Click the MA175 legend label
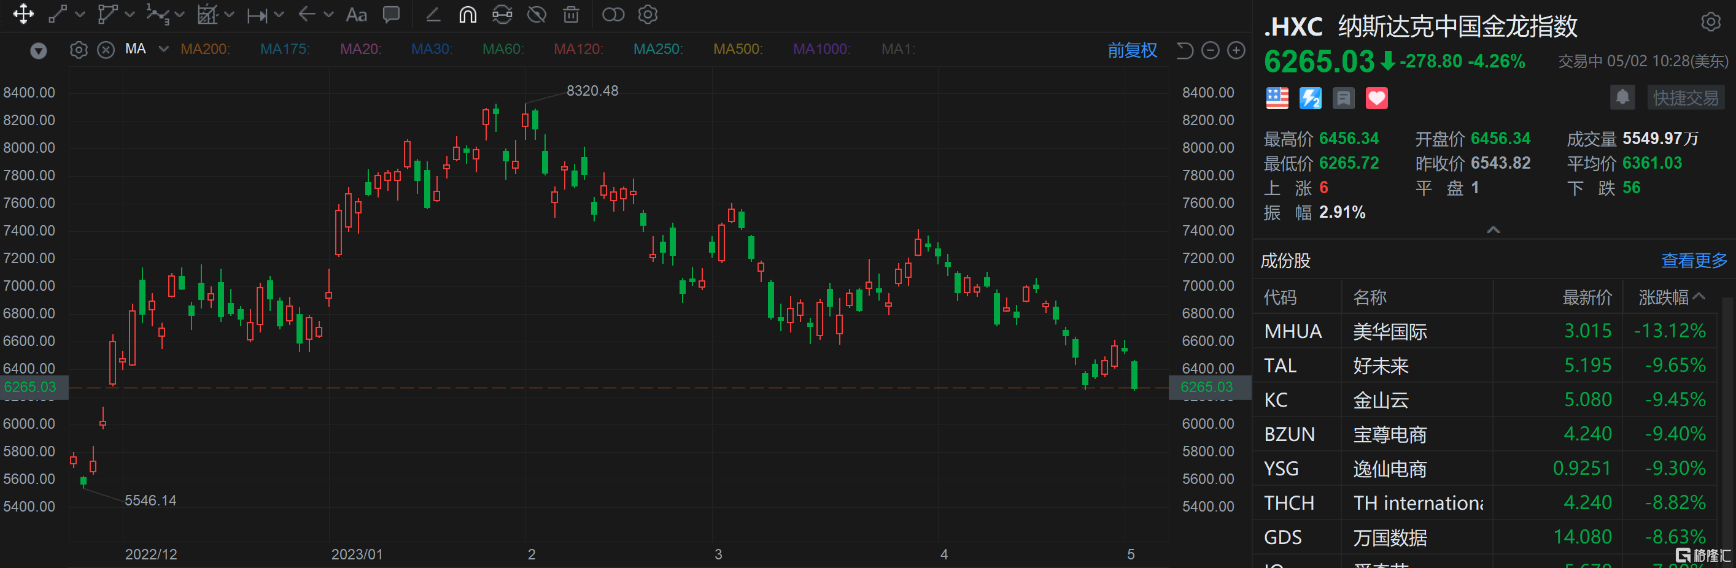This screenshot has width=1736, height=568. click(x=284, y=49)
